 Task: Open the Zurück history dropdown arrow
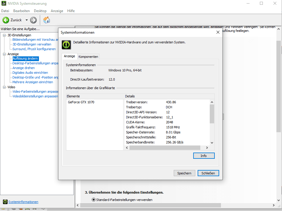[27, 20]
